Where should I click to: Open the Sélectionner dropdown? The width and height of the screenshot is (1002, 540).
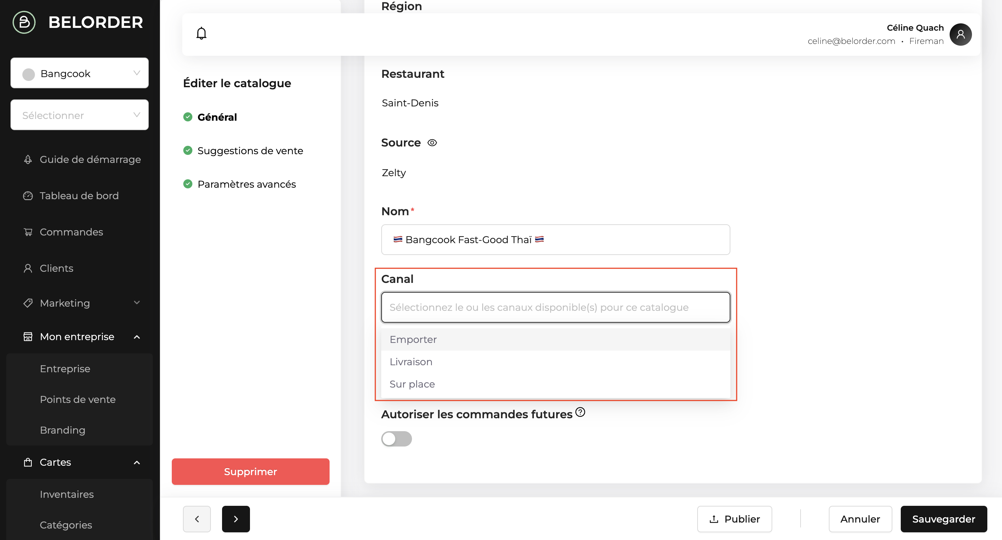80,115
